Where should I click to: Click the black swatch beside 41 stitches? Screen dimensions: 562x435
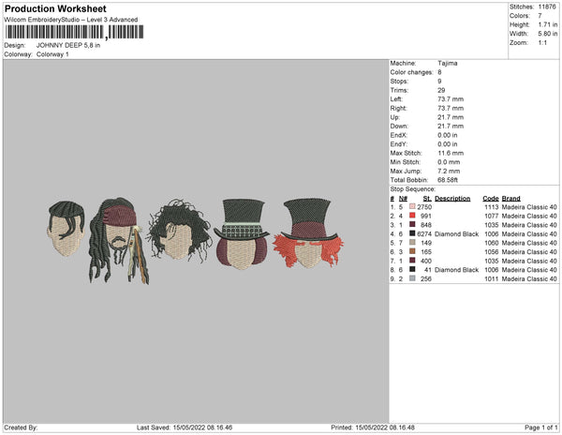coord(412,269)
